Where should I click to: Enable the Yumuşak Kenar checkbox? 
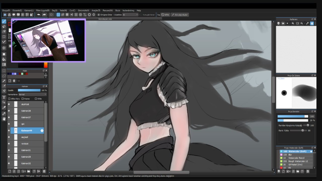click(141, 15)
